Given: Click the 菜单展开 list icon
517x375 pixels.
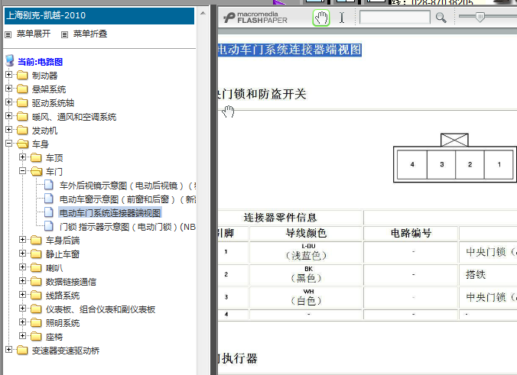Looking at the screenshot, I should click(x=8, y=34).
